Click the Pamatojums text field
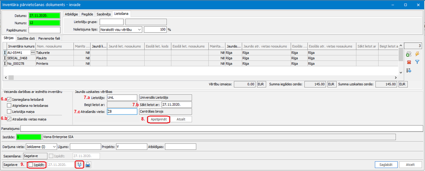The image size is (425, 171). click(x=213, y=129)
